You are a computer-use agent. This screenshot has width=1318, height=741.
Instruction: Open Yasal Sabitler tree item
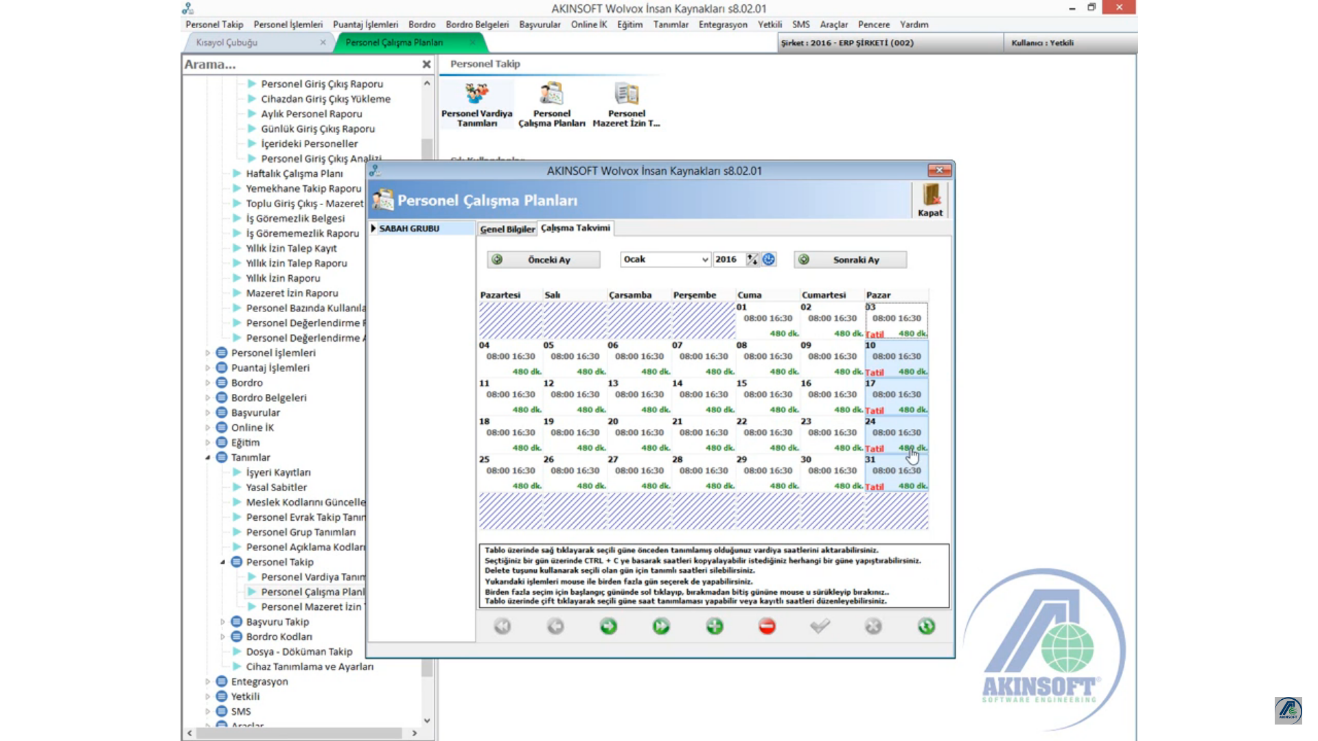coord(277,487)
